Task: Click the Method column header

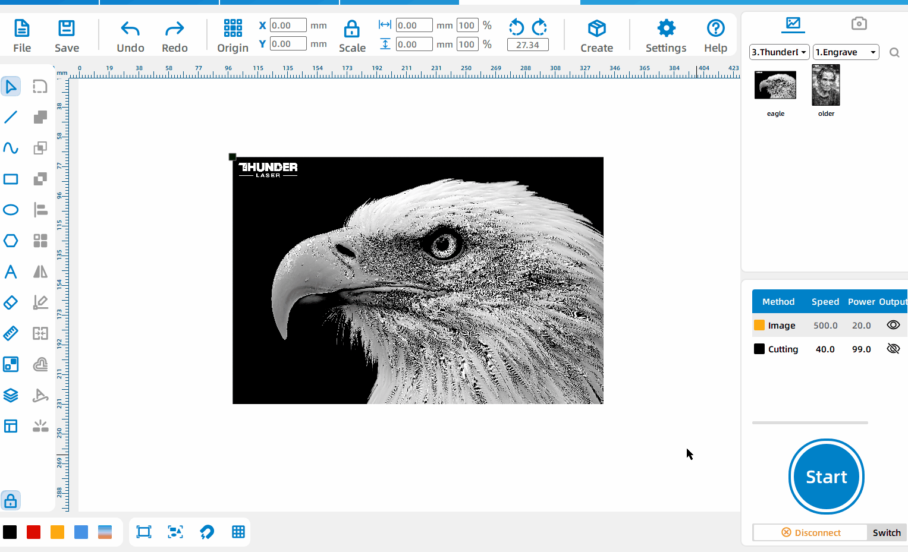Action: 778,301
